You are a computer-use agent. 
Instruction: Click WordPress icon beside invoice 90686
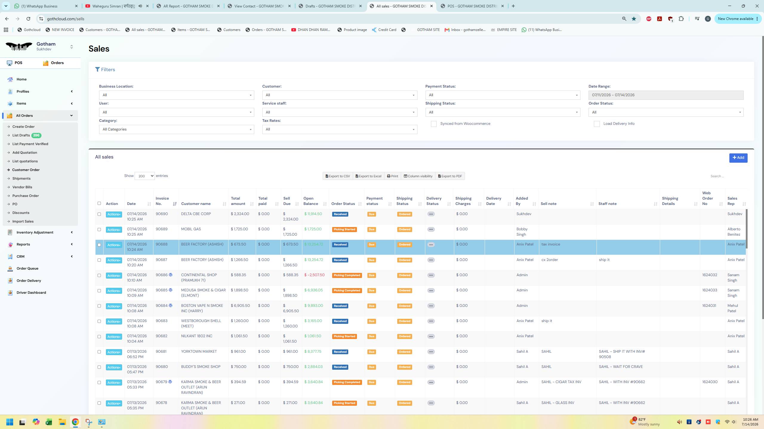(x=171, y=275)
